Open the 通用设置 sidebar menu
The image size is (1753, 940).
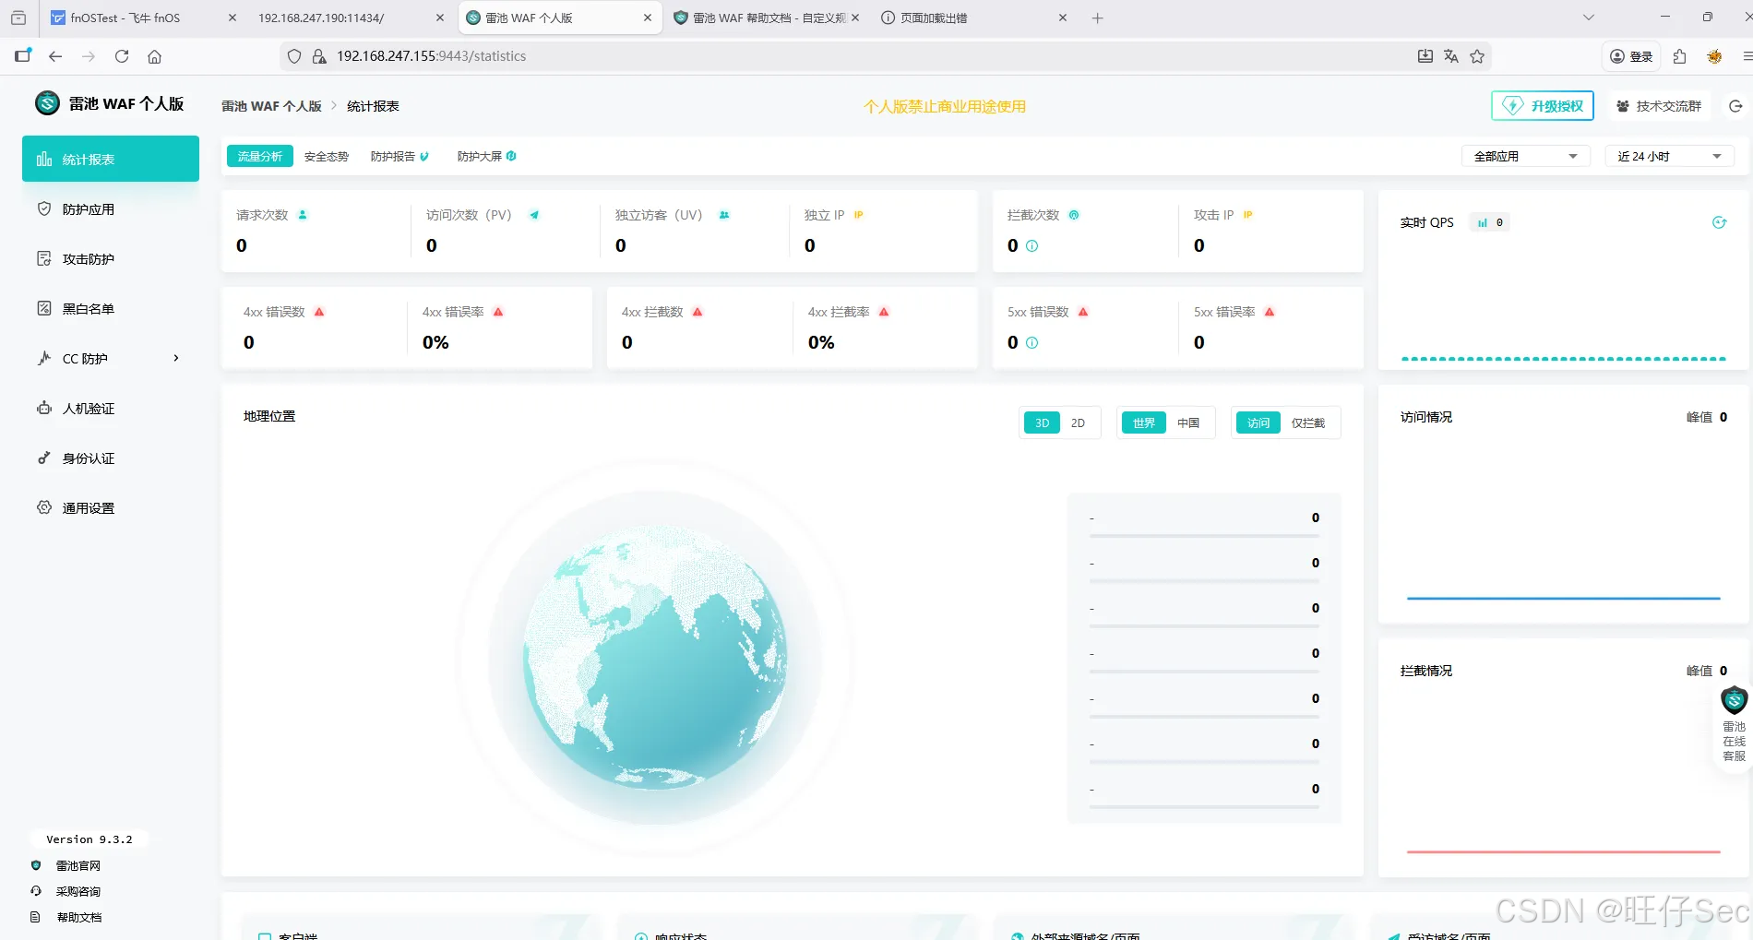tap(111, 508)
